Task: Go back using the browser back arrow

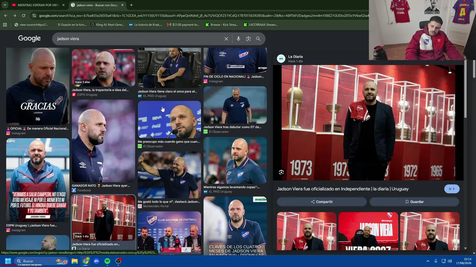Action: (x=6, y=16)
